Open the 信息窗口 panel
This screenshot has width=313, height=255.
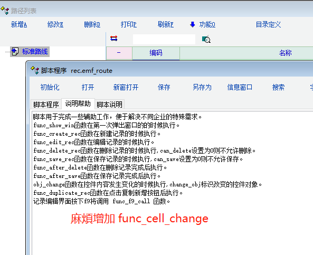tap(240, 87)
